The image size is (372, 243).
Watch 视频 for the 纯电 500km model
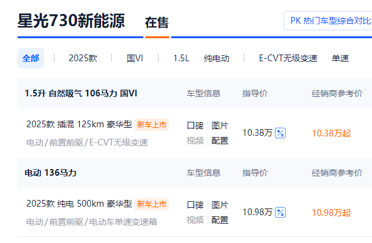pyautogui.click(x=195, y=219)
